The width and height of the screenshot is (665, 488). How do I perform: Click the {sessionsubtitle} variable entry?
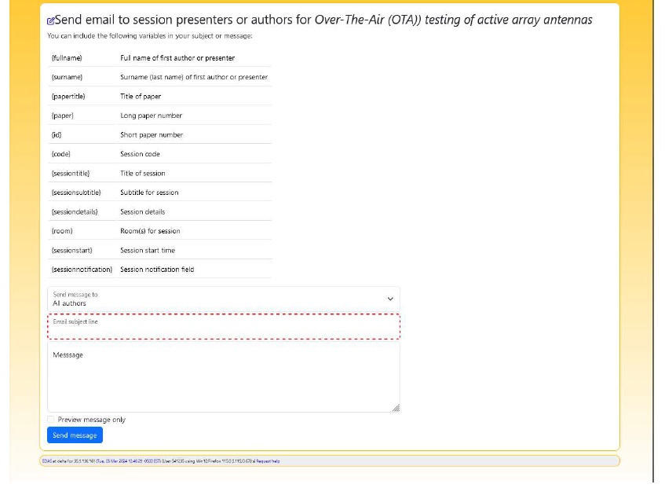(75, 193)
